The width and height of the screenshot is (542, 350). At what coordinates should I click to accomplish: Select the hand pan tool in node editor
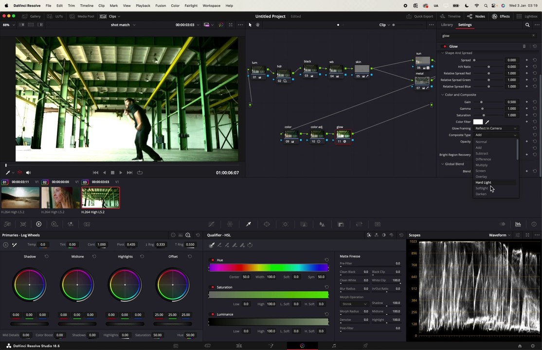click(257, 25)
